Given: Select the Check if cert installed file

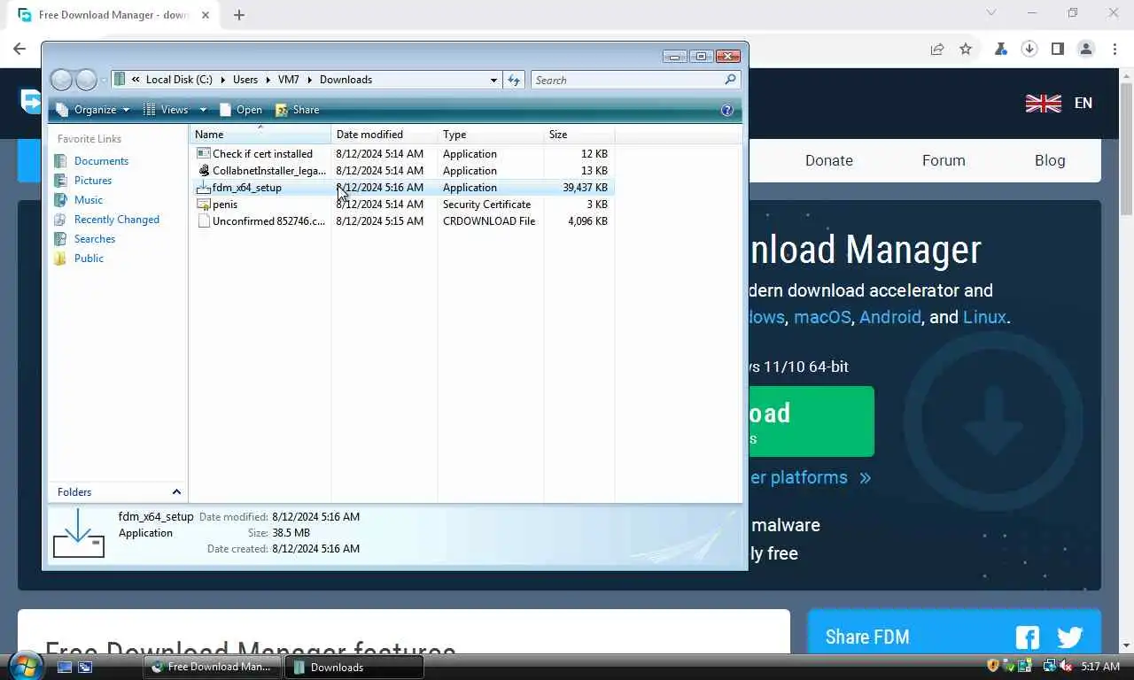Looking at the screenshot, I should click(x=262, y=154).
